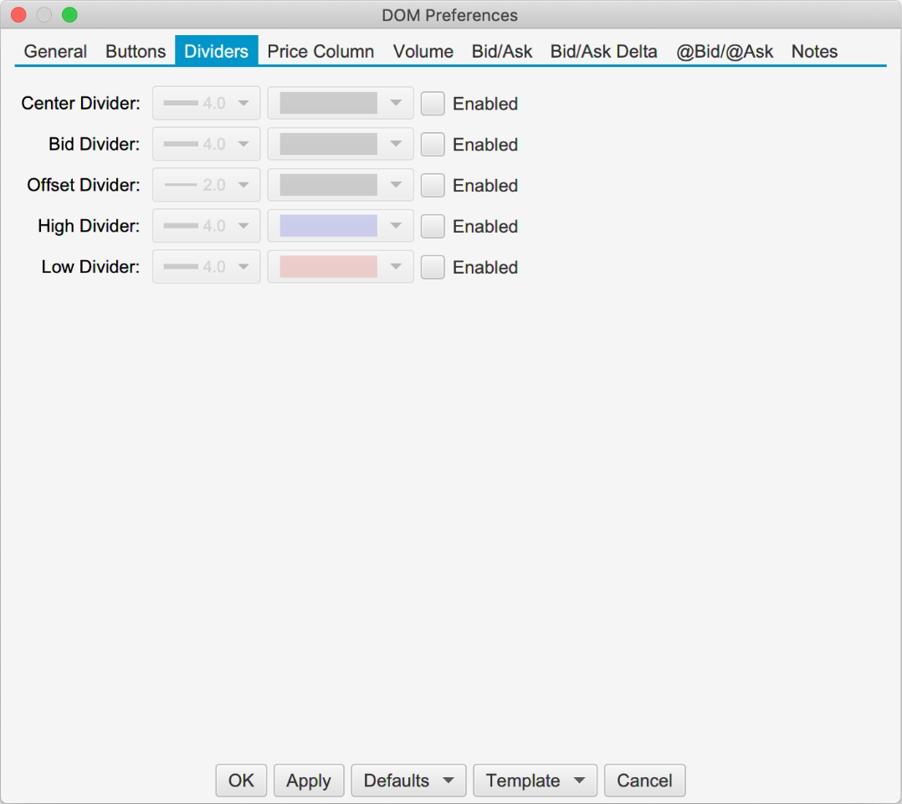Open High Divider line width dropdown
The width and height of the screenshot is (902, 804).
tap(207, 226)
